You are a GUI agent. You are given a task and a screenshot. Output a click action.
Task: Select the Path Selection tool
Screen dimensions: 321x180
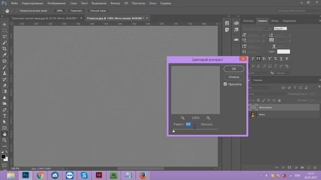[x=5, y=122]
